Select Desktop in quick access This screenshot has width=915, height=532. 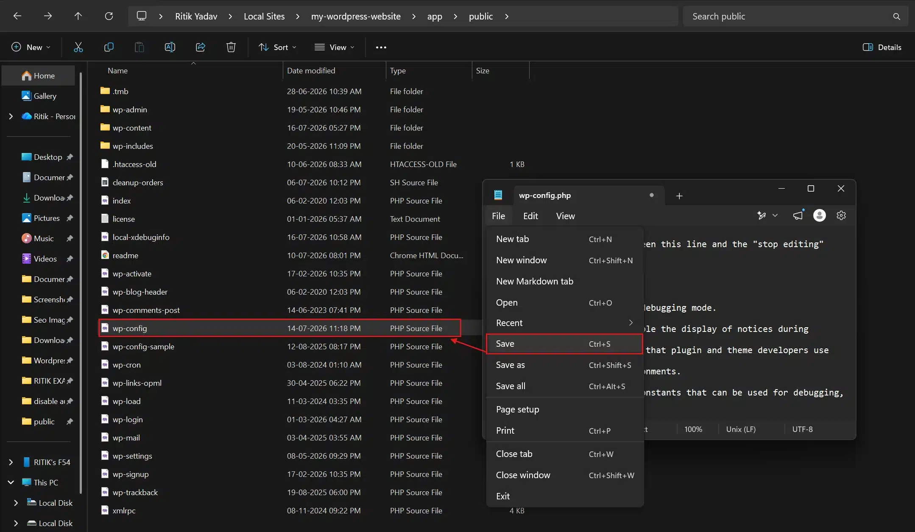pos(42,157)
